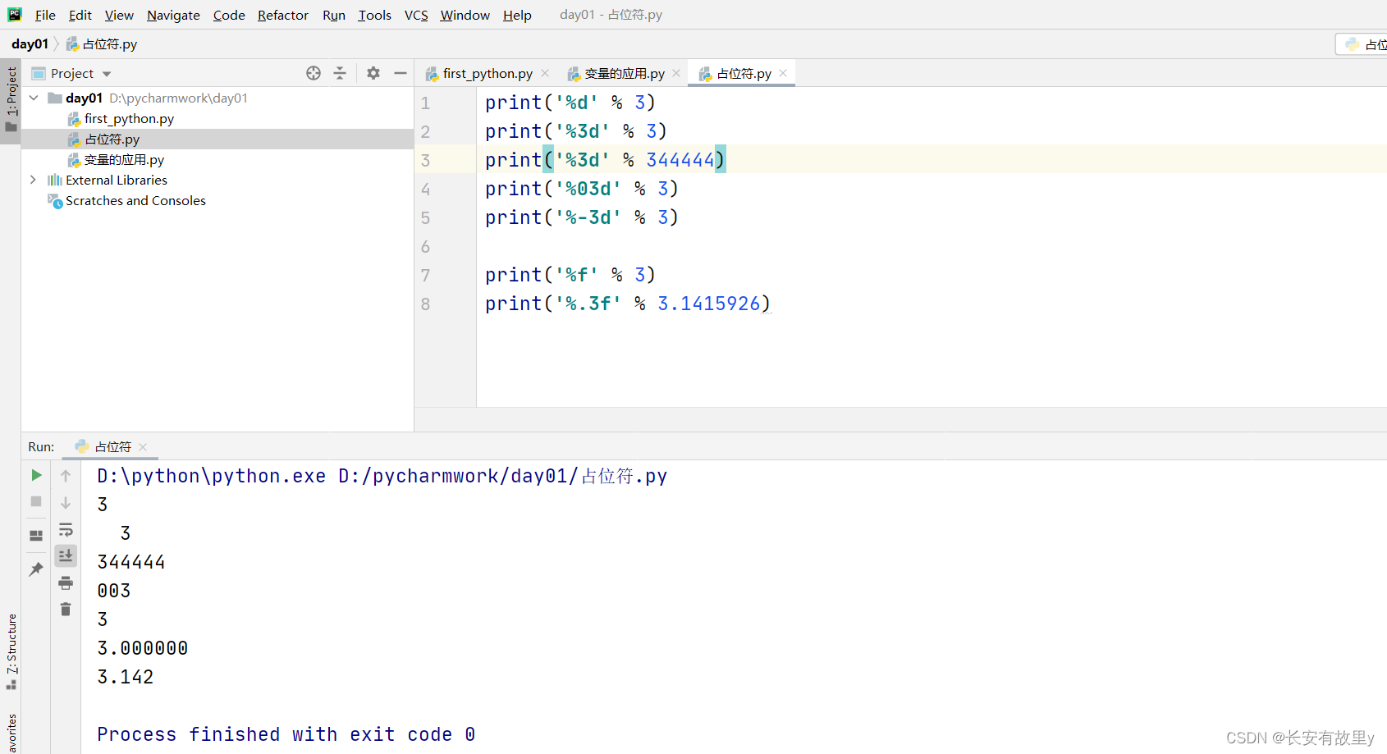Open the Tools menu
This screenshot has width=1387, height=754.
click(x=375, y=15)
